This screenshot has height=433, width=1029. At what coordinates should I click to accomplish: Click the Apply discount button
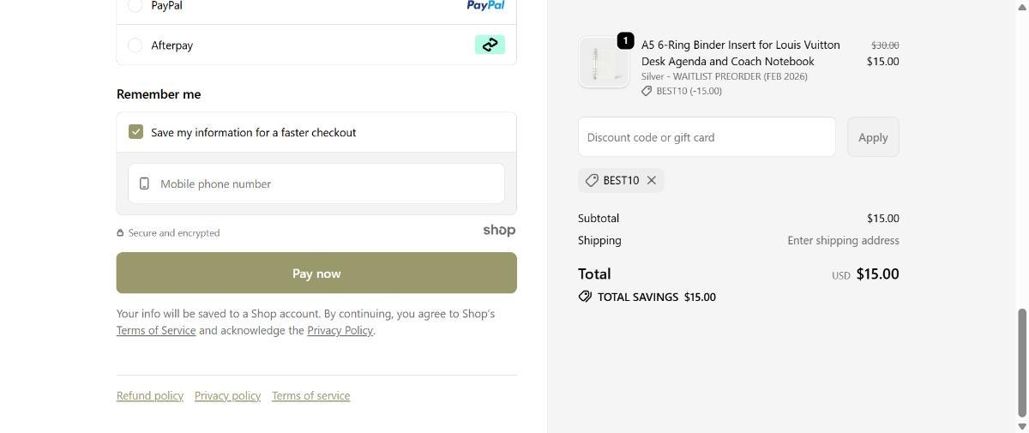[873, 137]
